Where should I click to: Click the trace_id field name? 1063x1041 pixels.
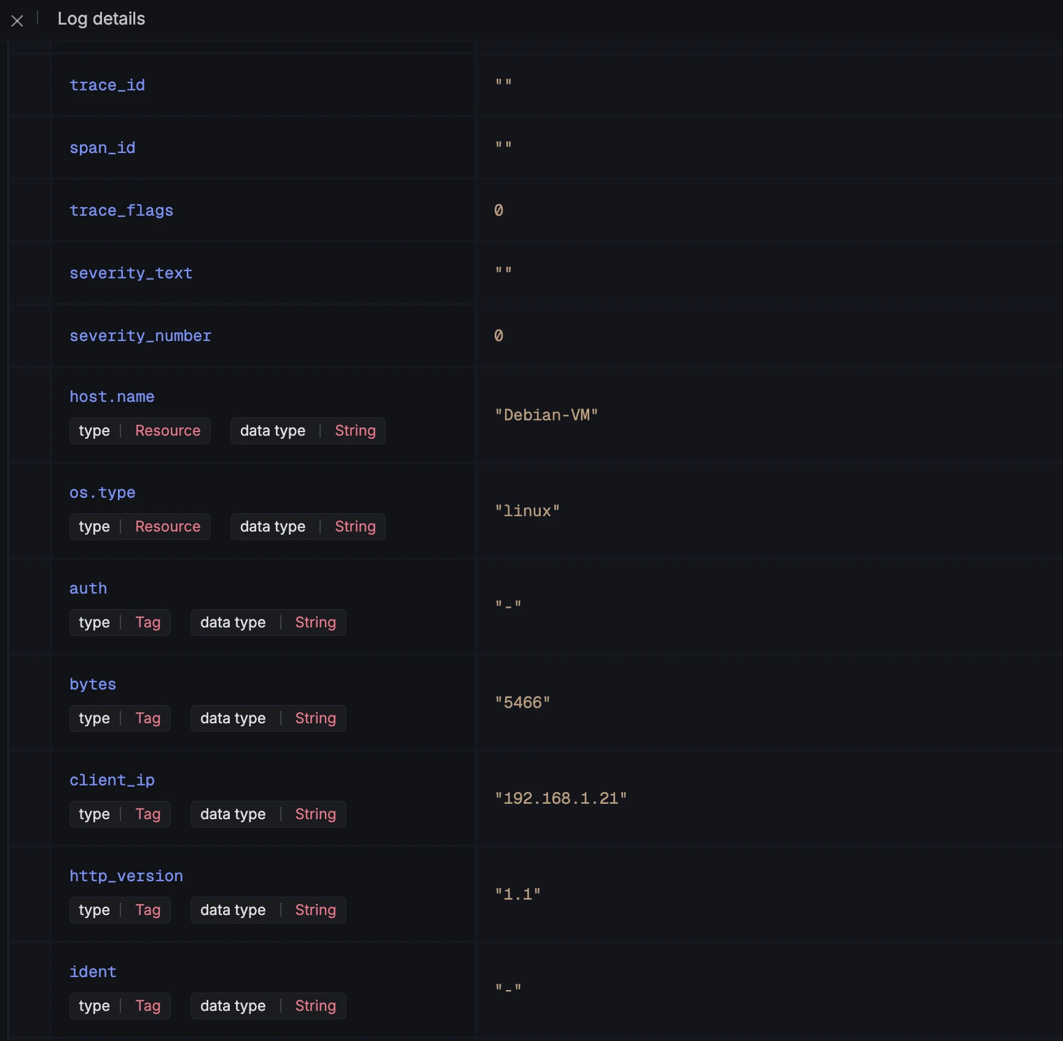(107, 85)
